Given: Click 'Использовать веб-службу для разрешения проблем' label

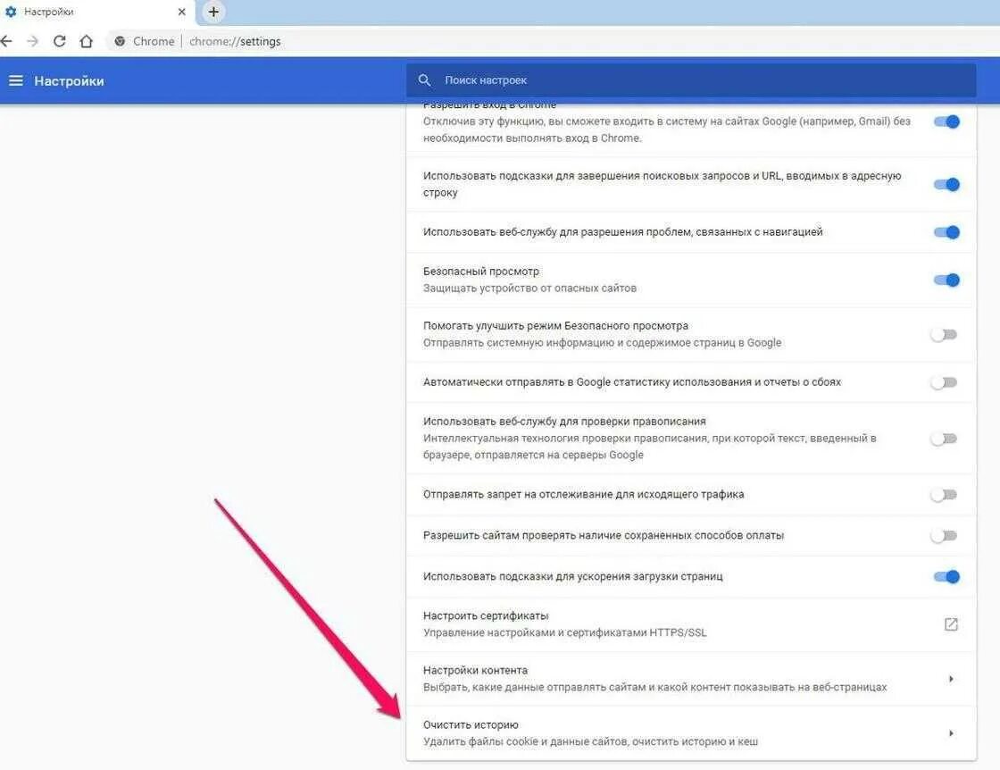Looking at the screenshot, I should (623, 231).
